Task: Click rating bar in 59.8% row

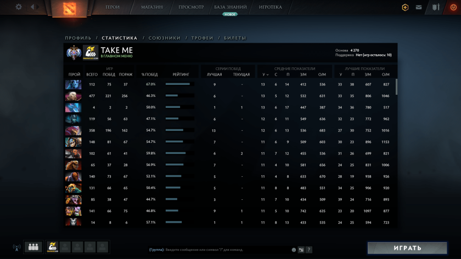Action: 179,153
